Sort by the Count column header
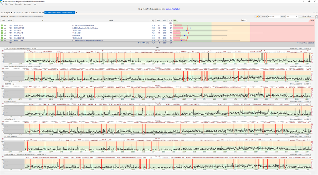Viewport: 318px width, 175px height. tap(10, 20)
